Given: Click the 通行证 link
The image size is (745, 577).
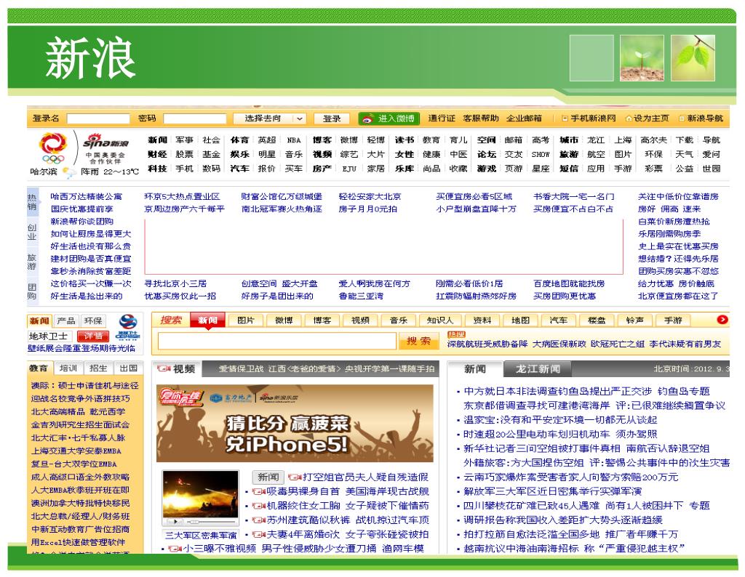Looking at the screenshot, I should (x=442, y=118).
